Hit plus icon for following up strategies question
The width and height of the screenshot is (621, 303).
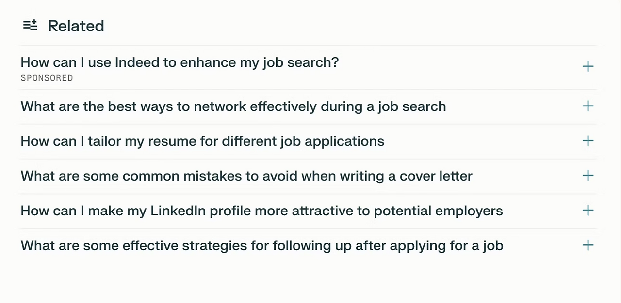click(588, 245)
